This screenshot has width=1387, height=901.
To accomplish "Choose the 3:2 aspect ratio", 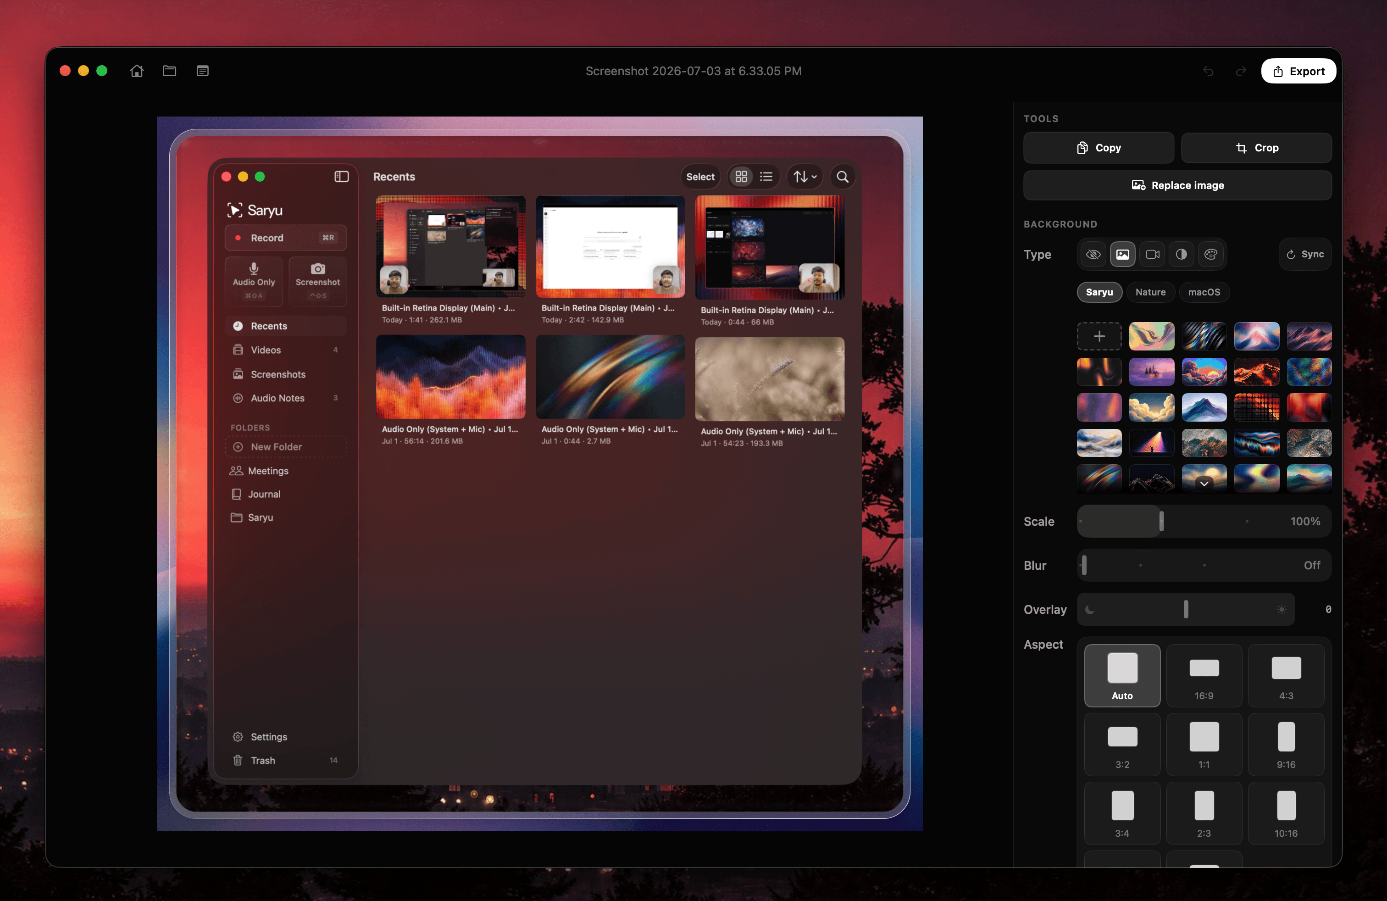I will [x=1122, y=744].
